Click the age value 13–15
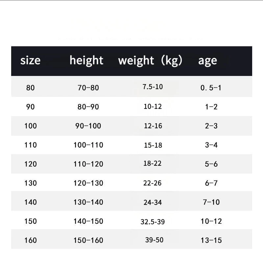 pos(211,240)
